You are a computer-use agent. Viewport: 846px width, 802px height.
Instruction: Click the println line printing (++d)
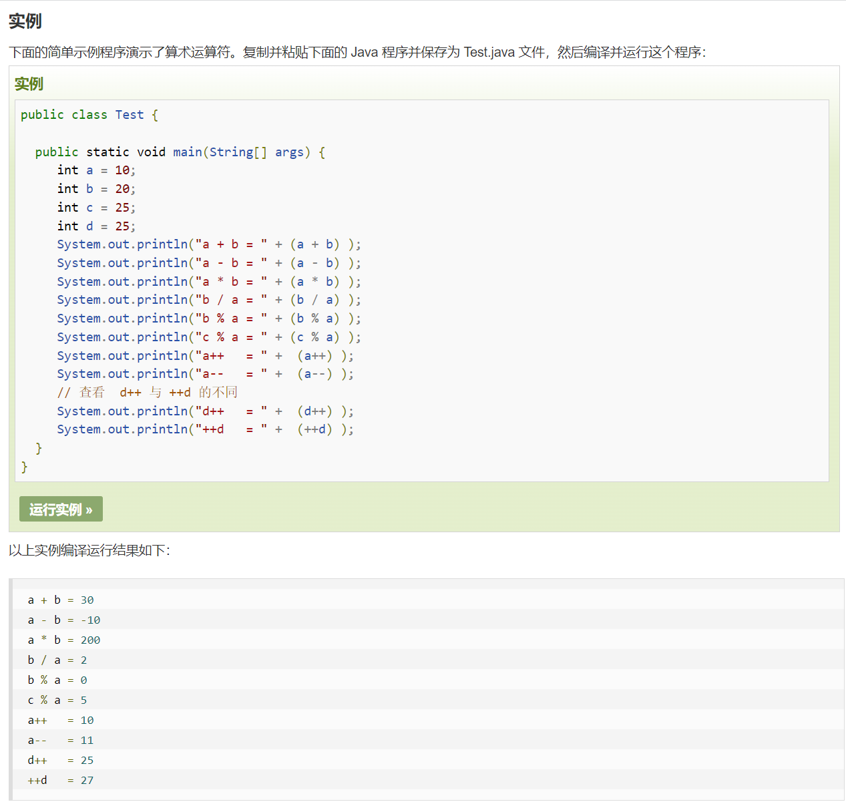(205, 429)
